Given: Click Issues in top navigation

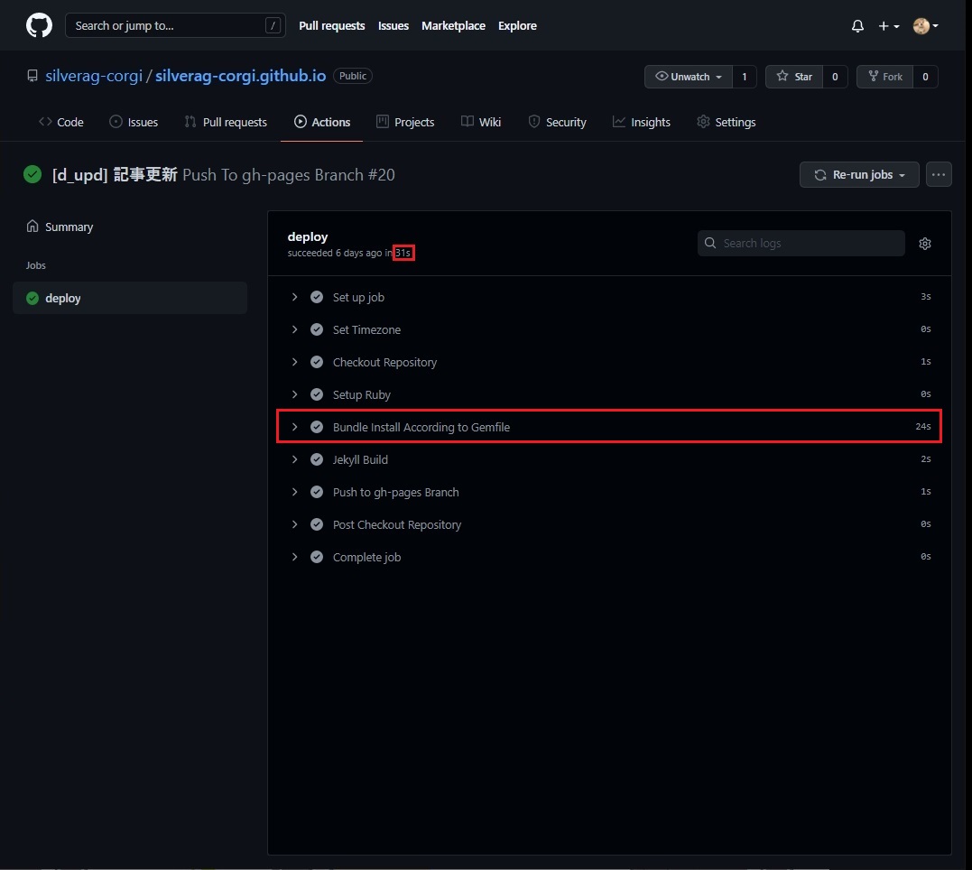Looking at the screenshot, I should pyautogui.click(x=393, y=25).
